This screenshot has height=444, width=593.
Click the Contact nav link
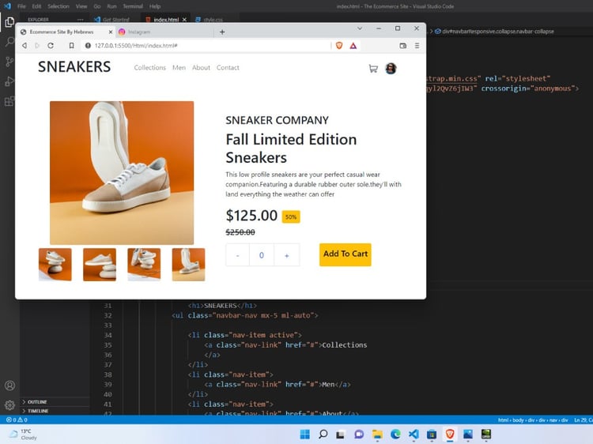pos(228,68)
